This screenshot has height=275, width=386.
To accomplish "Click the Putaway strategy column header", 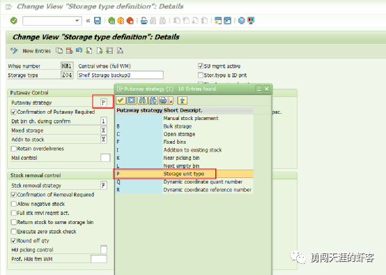I will coord(139,110).
